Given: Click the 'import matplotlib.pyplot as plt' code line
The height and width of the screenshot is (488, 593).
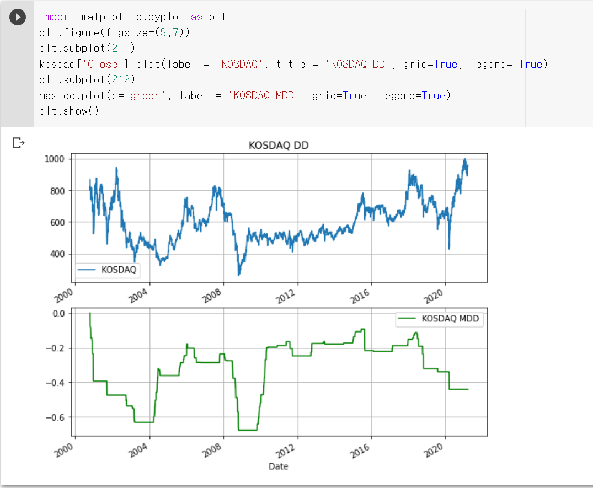Looking at the screenshot, I should coord(133,17).
